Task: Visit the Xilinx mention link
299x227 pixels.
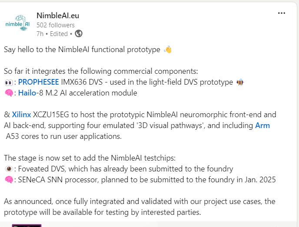Action: coord(21,115)
